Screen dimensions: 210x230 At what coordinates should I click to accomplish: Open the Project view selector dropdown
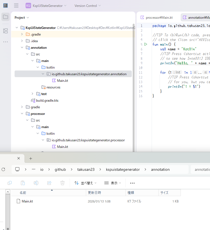[x=22, y=18]
